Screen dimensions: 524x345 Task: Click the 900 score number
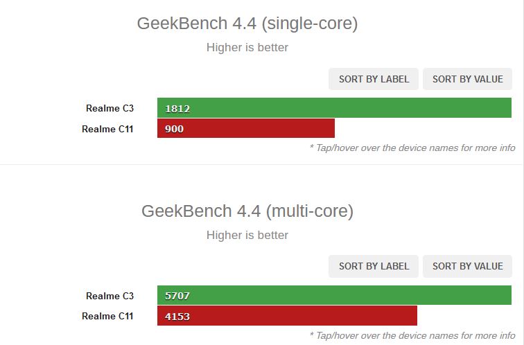(174, 129)
